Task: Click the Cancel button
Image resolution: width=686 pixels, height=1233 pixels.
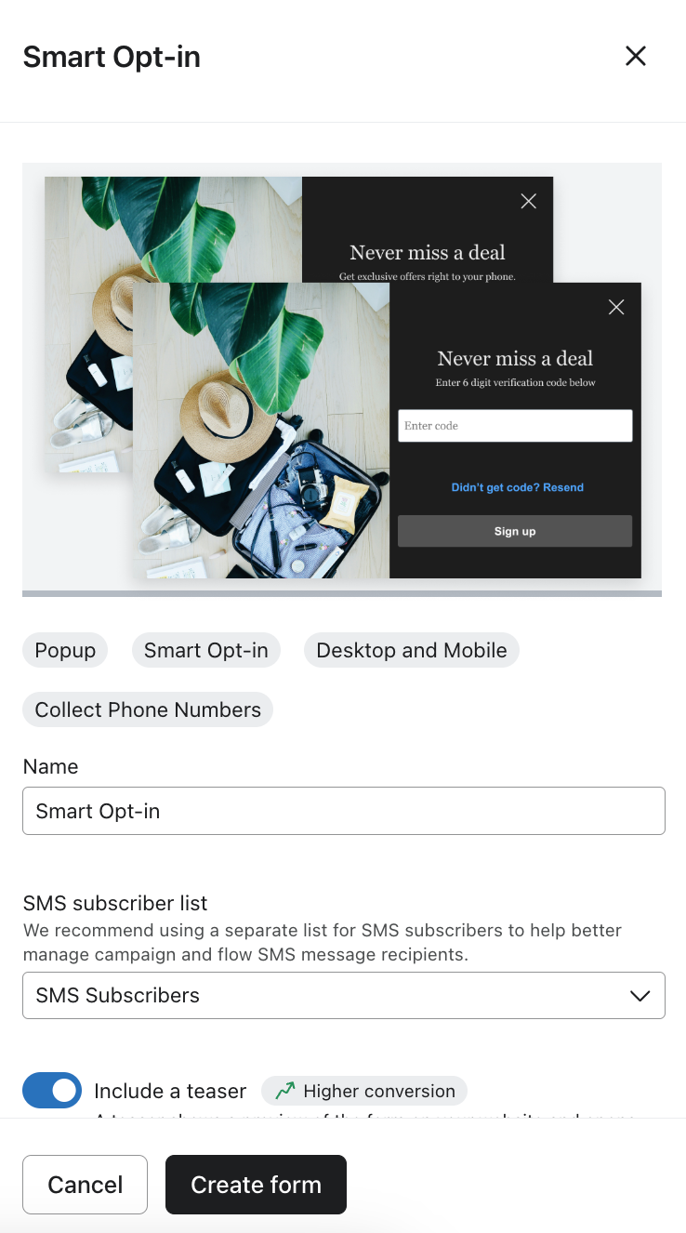Action: coord(85,1185)
